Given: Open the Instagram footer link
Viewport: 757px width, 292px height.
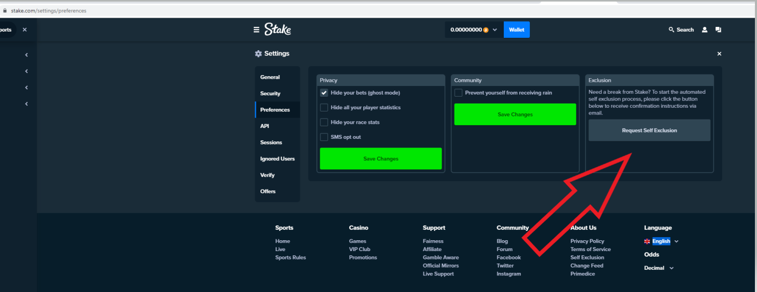Looking at the screenshot, I should coord(508,274).
